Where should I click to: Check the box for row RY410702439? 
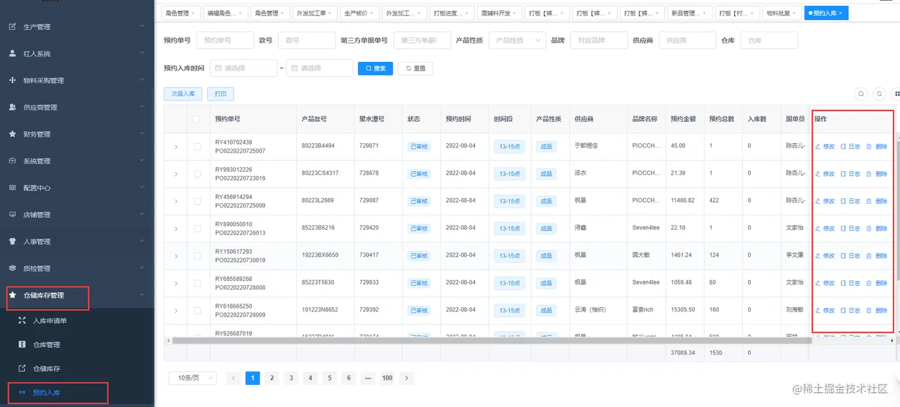click(x=198, y=147)
